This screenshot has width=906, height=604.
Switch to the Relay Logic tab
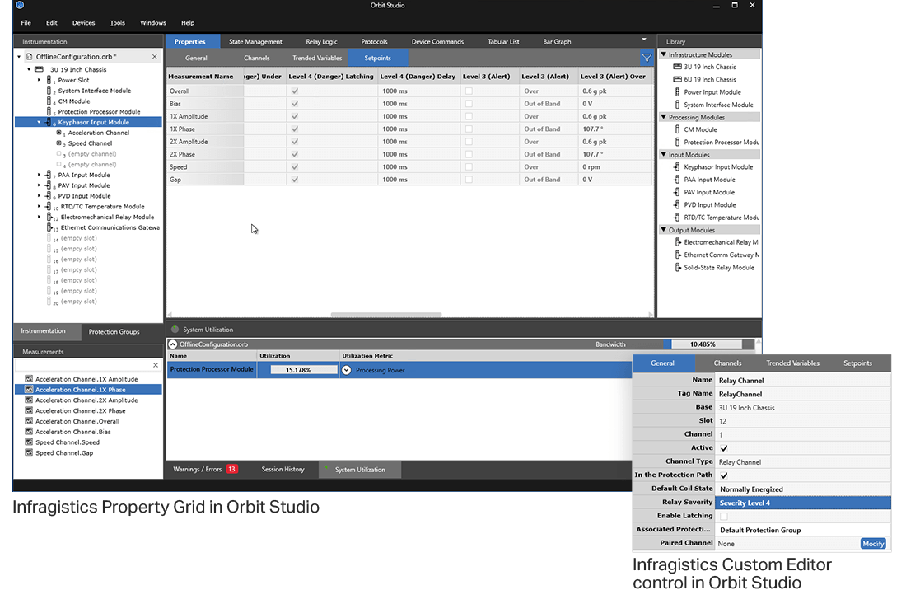321,42
